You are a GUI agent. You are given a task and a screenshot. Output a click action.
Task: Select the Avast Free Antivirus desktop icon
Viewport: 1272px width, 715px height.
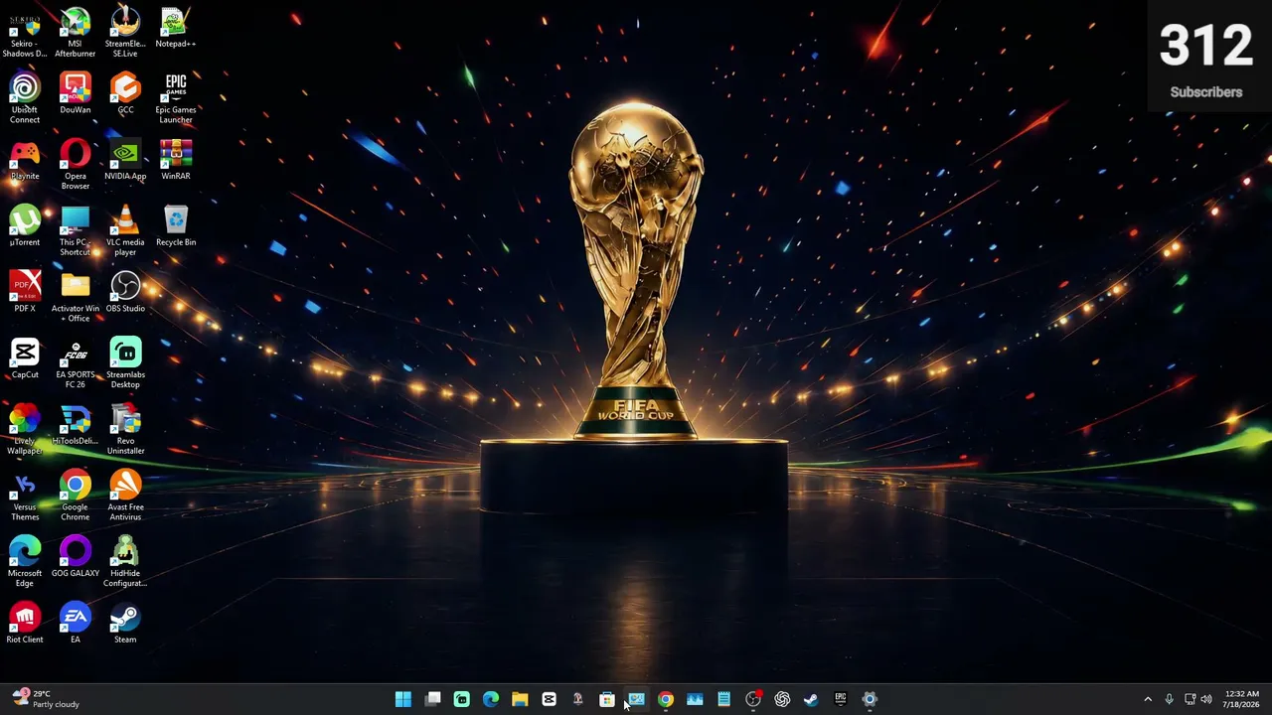click(x=125, y=496)
